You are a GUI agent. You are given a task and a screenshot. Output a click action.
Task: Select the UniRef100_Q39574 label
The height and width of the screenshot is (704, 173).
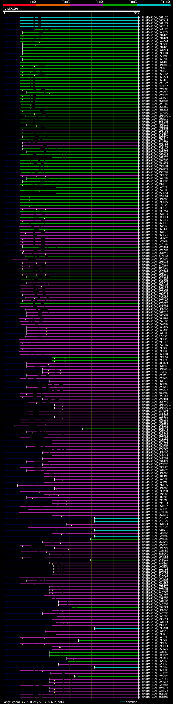(155, 98)
